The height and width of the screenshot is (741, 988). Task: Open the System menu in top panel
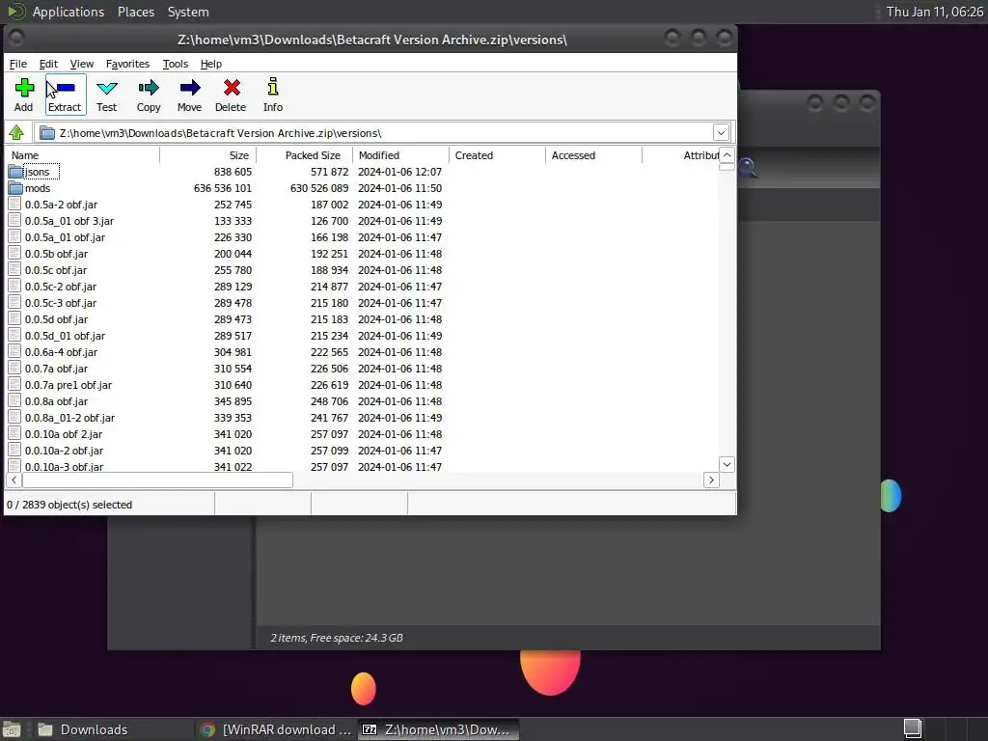click(188, 12)
